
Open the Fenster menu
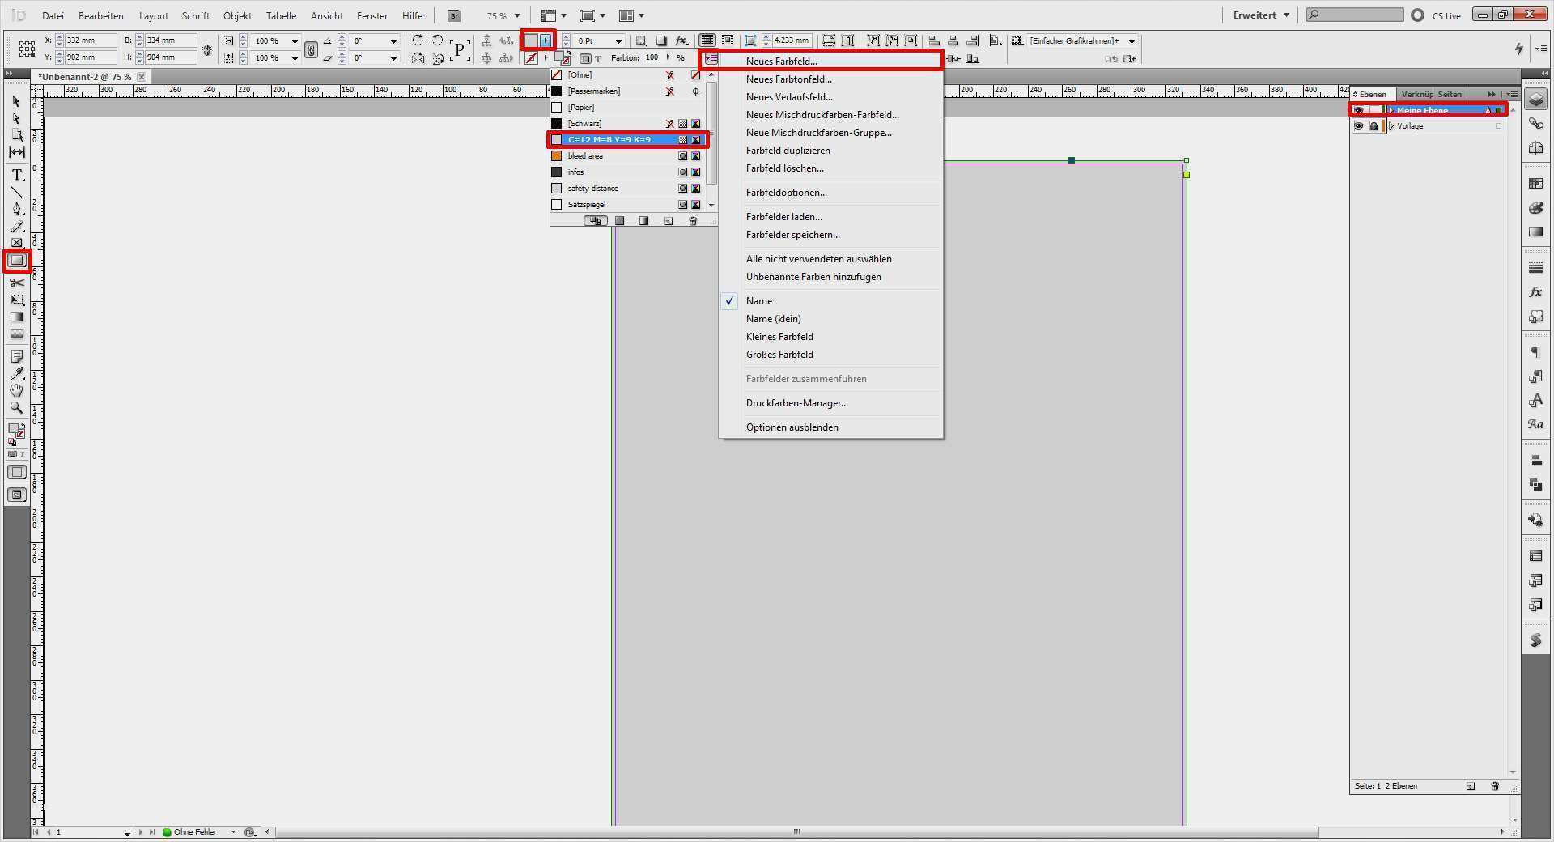click(x=372, y=15)
